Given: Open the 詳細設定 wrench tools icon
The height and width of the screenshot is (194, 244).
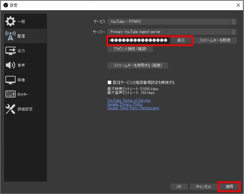Looking at the screenshot, I should (x=10, y=109).
